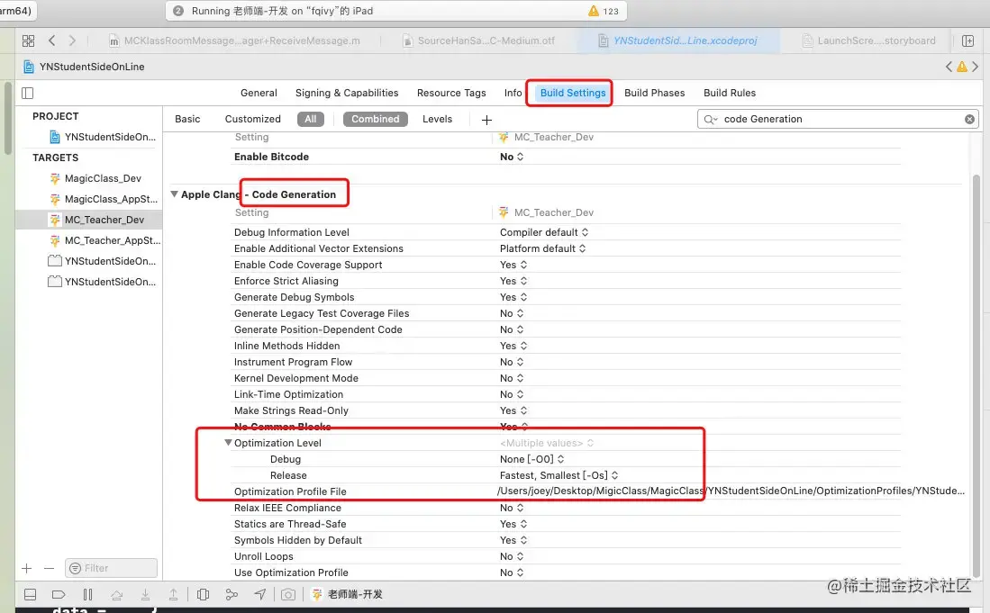Clear the code Generation search text
The height and width of the screenshot is (613, 990).
pos(970,119)
